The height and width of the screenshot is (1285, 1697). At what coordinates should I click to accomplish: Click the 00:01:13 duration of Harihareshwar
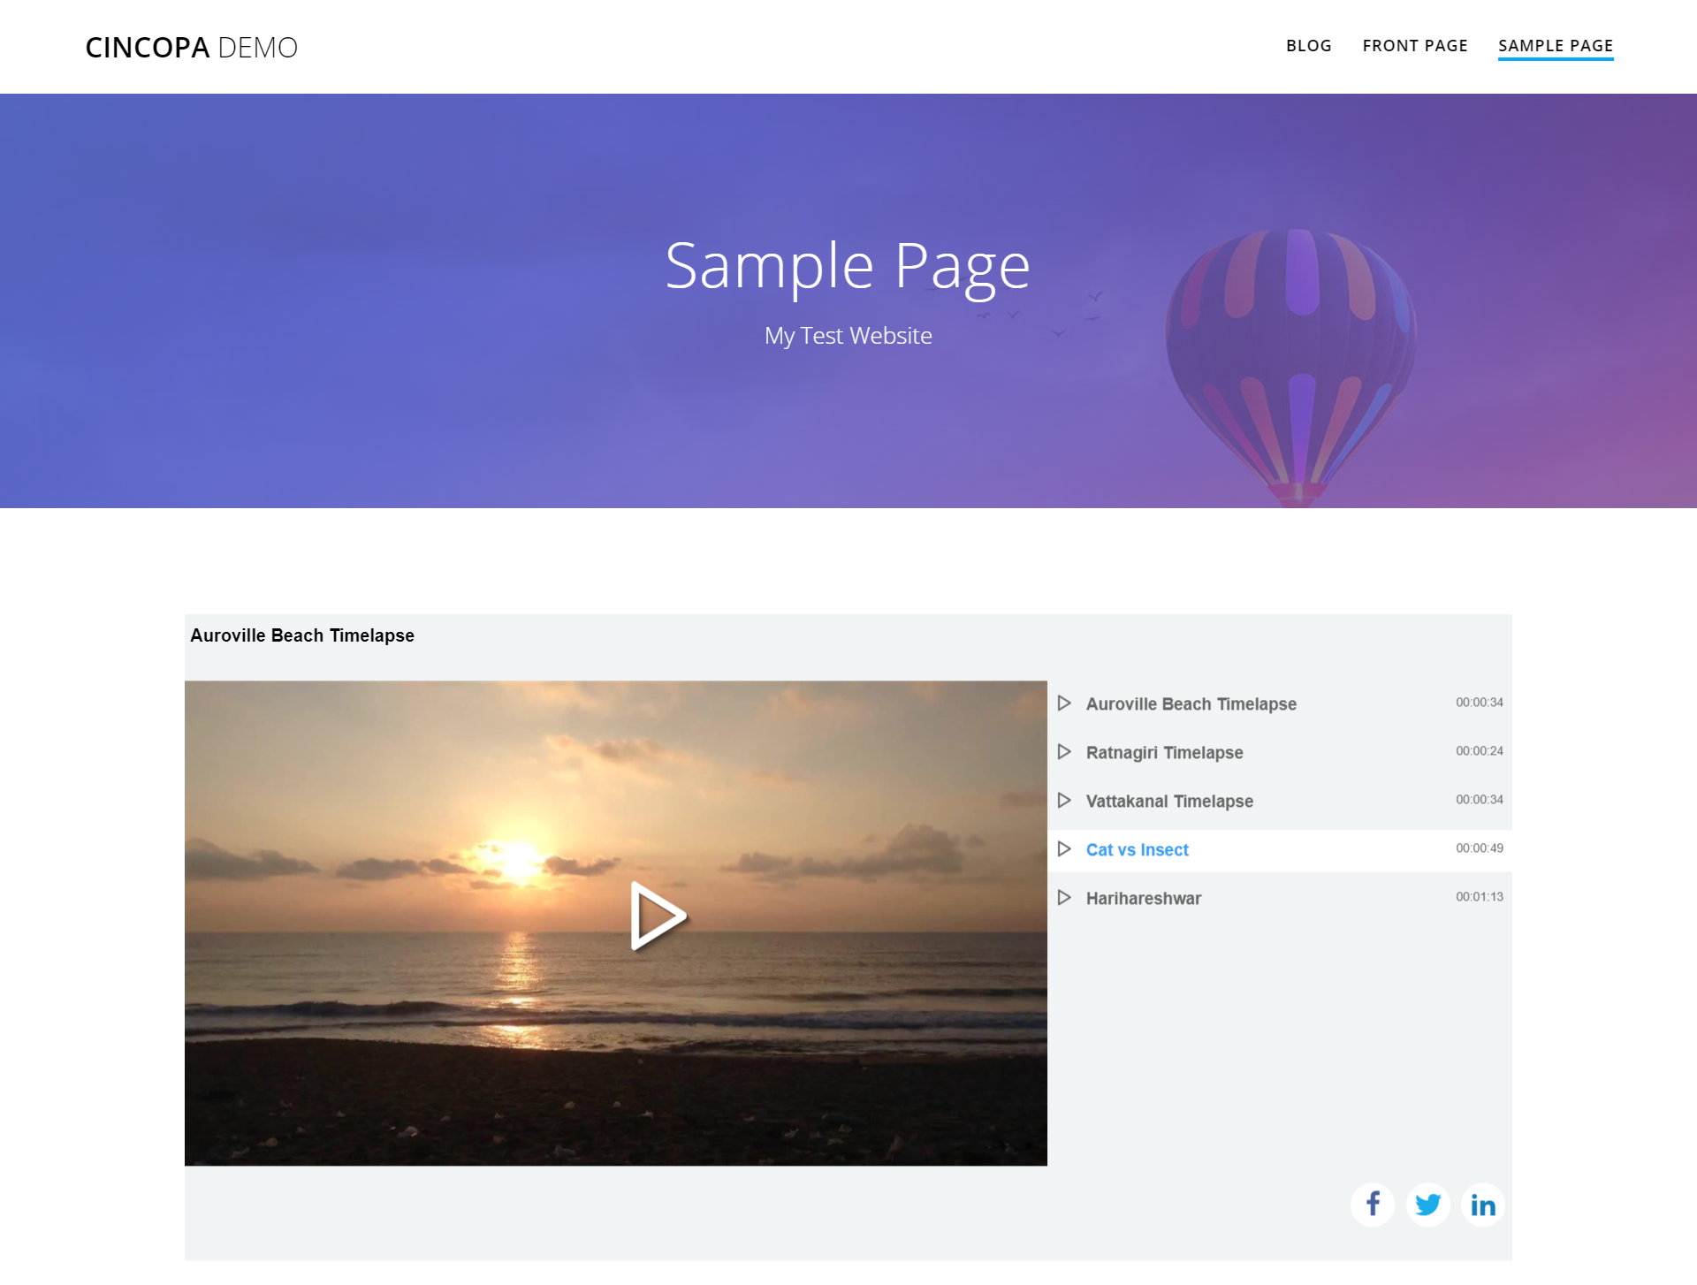click(1479, 897)
